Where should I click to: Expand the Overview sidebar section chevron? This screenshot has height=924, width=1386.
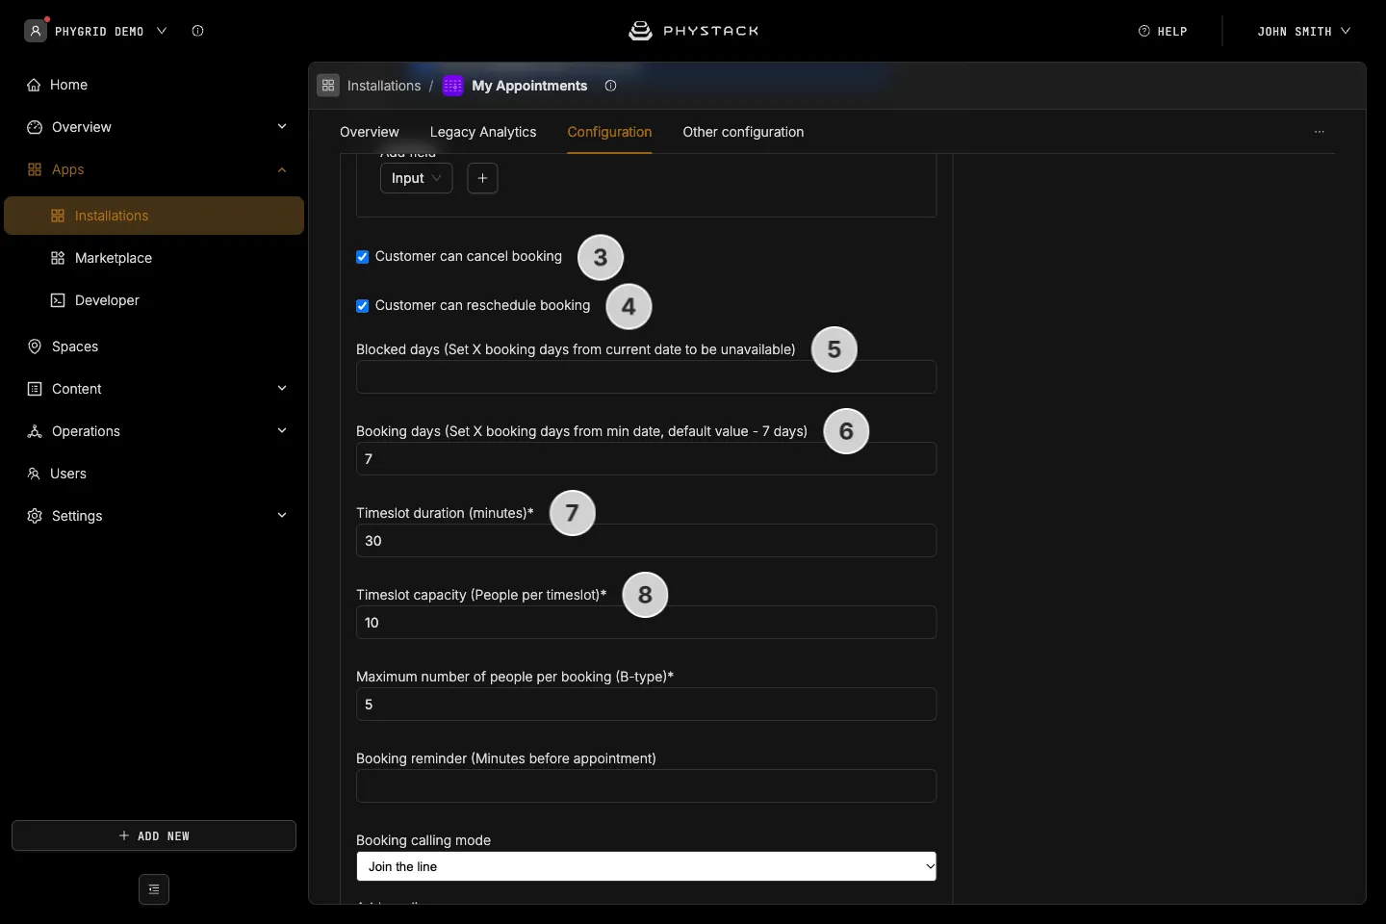(x=282, y=127)
